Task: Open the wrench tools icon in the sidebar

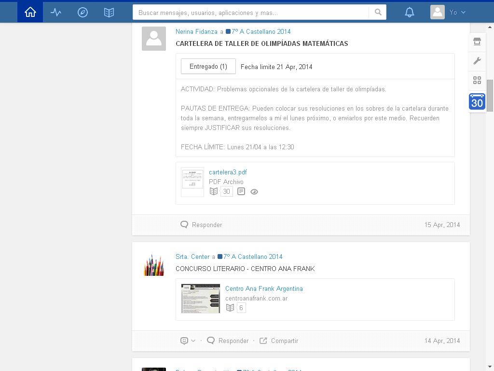Action: pyautogui.click(x=477, y=60)
